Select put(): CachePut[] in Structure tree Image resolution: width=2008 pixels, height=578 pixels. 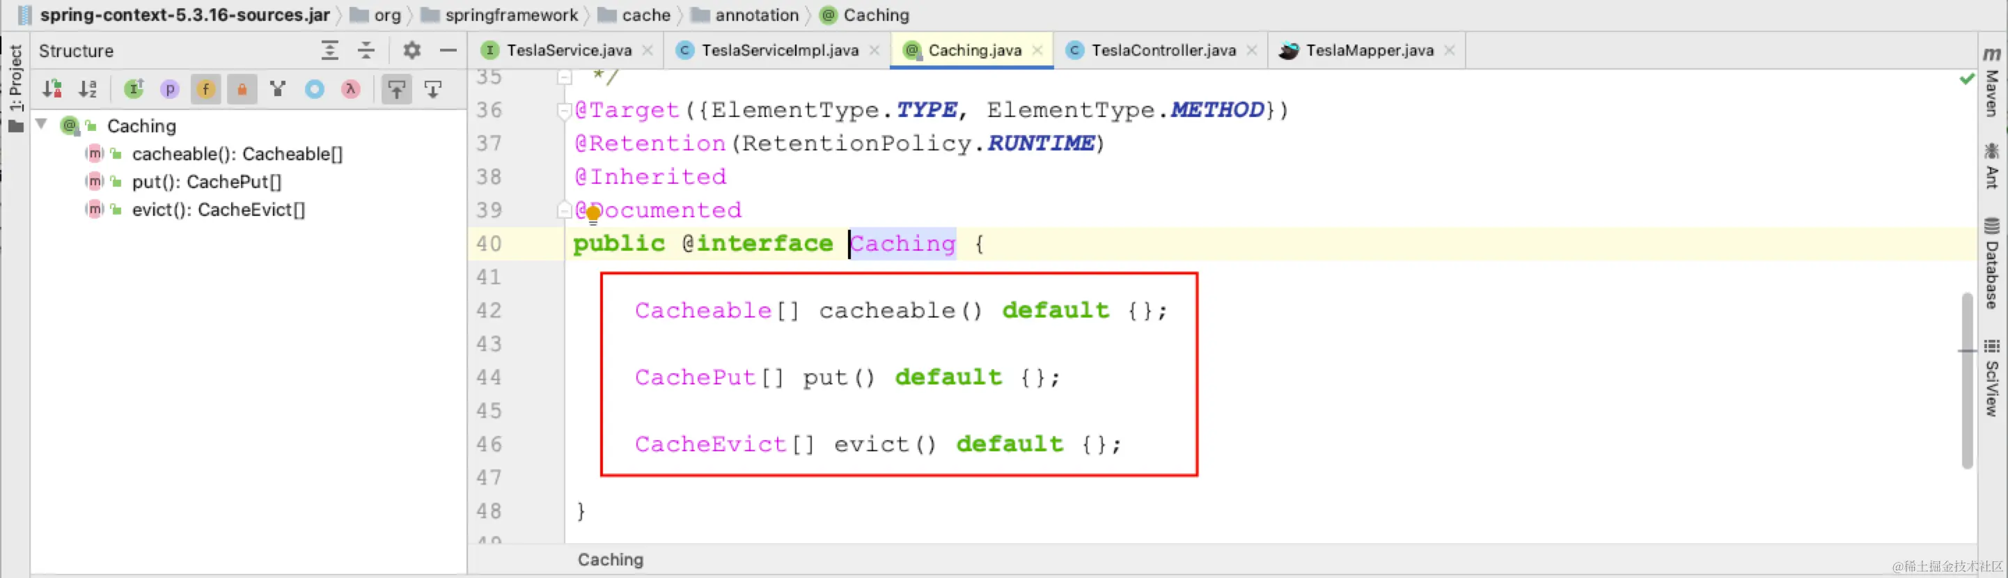(x=207, y=182)
